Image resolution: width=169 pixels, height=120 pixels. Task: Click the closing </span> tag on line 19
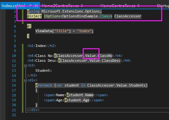point(97,100)
